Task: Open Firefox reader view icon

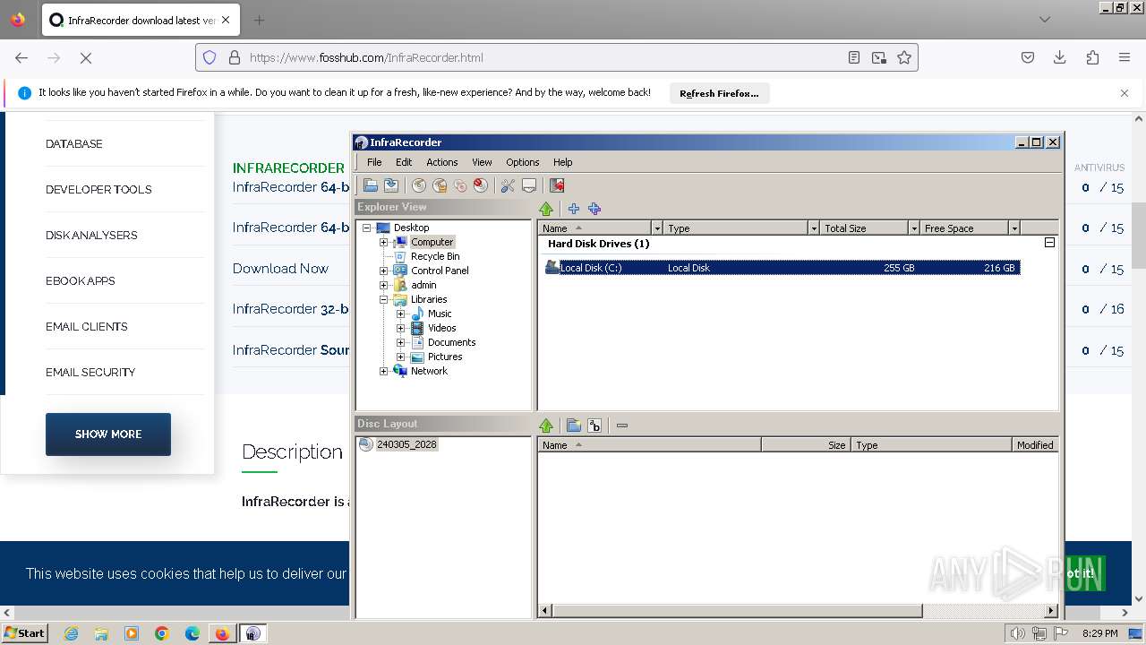Action: click(x=854, y=57)
